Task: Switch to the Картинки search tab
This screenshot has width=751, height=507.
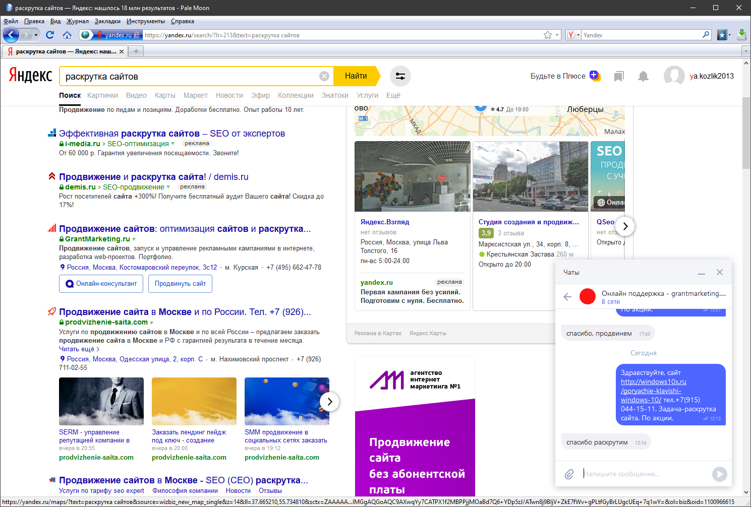Action: tap(102, 95)
